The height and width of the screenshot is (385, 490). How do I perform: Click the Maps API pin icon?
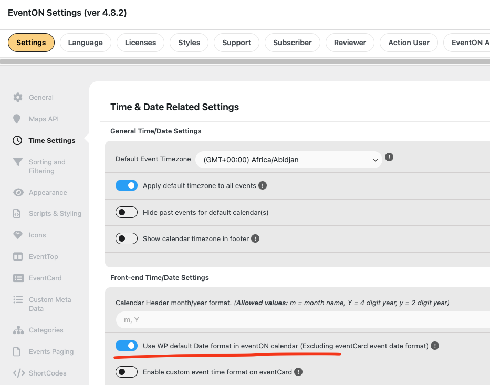coord(17,119)
